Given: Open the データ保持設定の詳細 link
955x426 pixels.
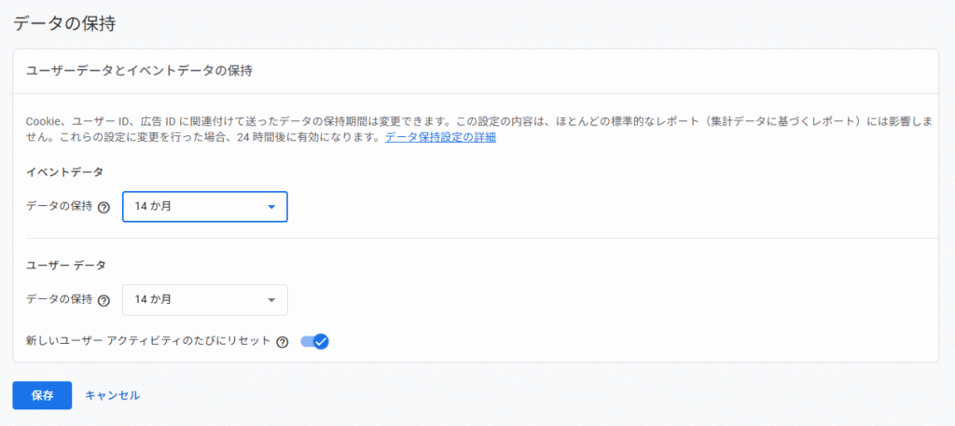Looking at the screenshot, I should point(440,137).
